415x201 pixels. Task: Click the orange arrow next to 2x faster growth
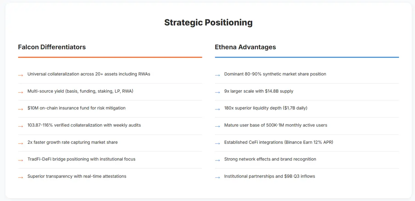[21, 143]
